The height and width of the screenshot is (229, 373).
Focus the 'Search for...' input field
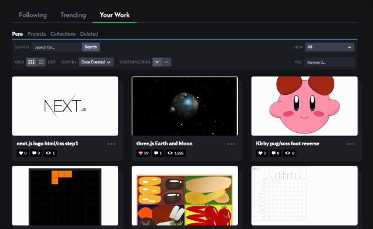(x=56, y=47)
